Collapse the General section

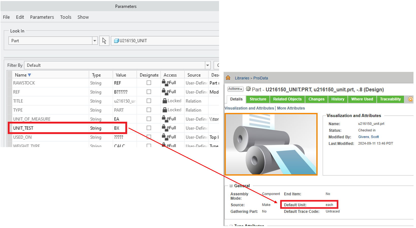tap(231, 185)
